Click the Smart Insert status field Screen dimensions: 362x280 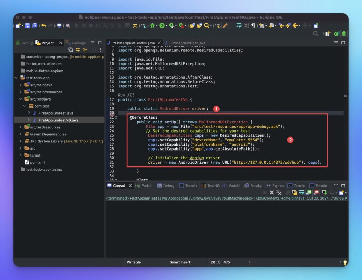(x=180, y=262)
